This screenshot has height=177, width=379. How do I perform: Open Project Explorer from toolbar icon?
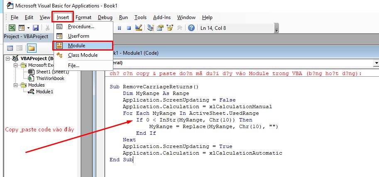click(151, 28)
